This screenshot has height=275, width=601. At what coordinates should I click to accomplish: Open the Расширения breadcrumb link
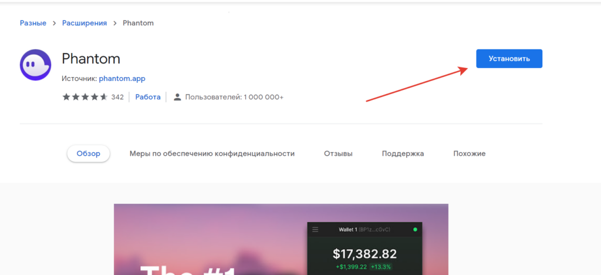pos(85,23)
